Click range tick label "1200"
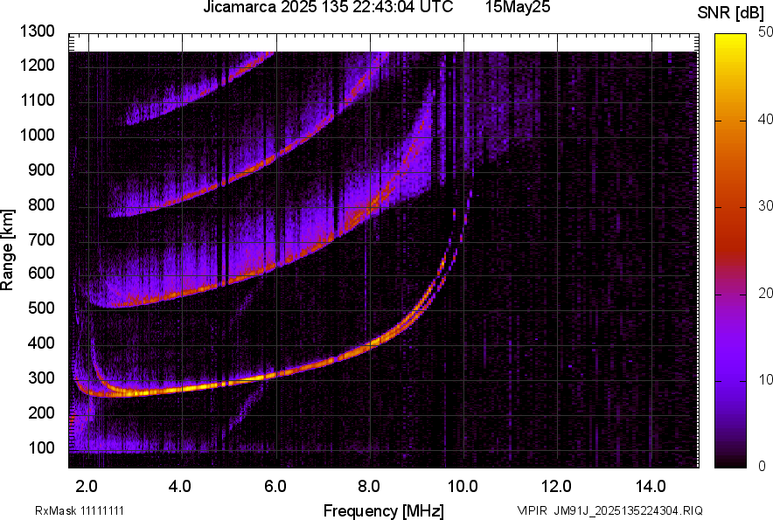 (x=37, y=65)
